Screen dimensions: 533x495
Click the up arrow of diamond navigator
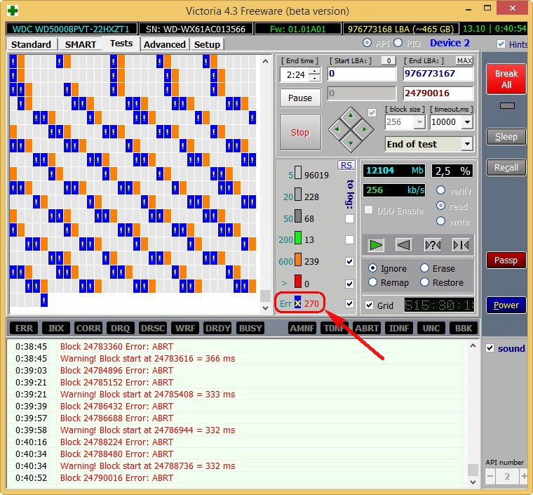point(351,115)
